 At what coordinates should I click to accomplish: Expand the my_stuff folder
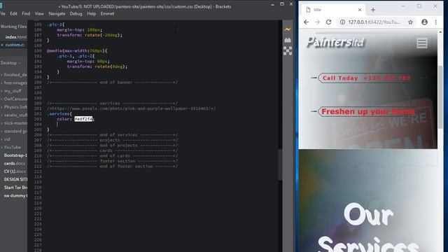point(13,91)
